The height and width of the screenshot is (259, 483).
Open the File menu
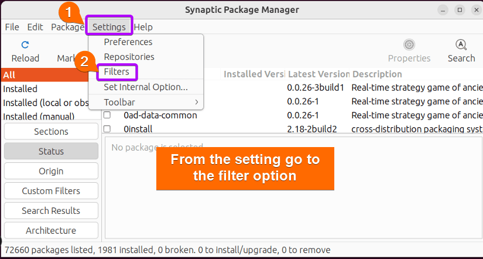[12, 27]
